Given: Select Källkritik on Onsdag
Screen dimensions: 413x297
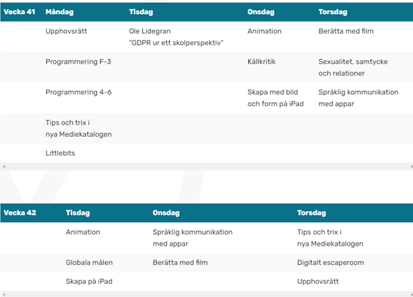Looking at the screenshot, I should (261, 62).
